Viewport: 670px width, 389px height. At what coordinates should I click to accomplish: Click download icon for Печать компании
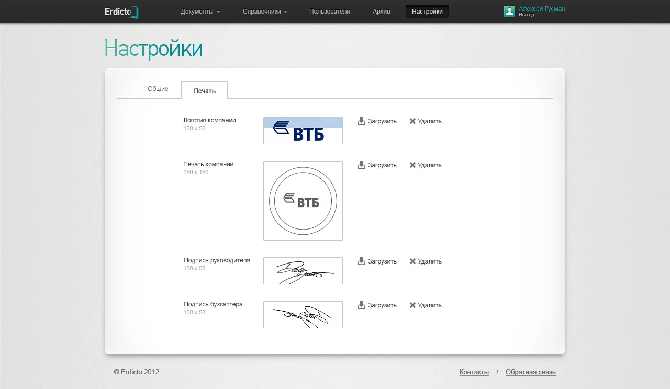coord(361,165)
